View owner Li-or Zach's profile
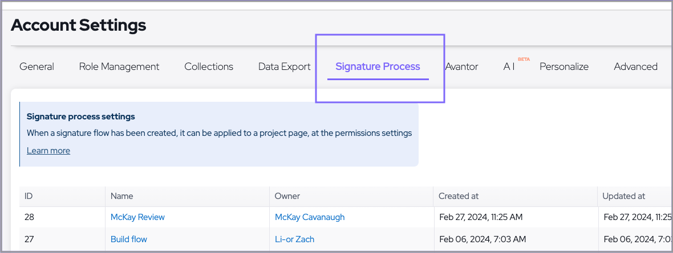The image size is (673, 253). (x=294, y=239)
